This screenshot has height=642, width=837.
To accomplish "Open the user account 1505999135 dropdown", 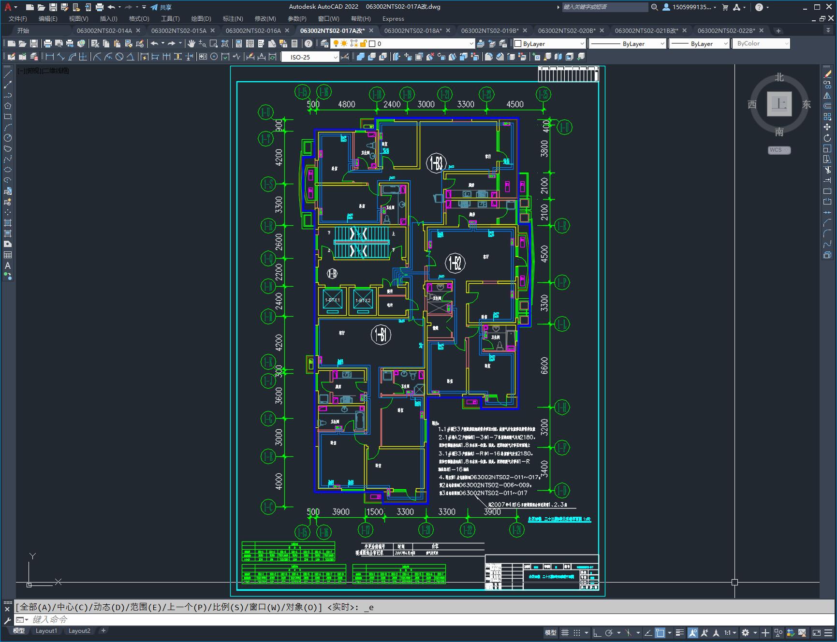I will coord(689,7).
